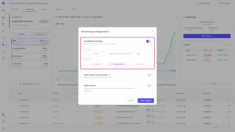
Task: Select the Scanned items scope option
Action: coord(117,64)
